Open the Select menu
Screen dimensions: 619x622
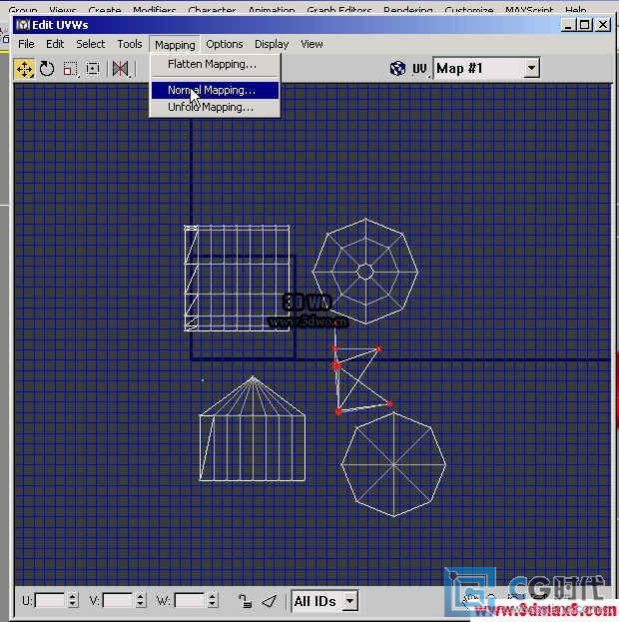pyautogui.click(x=91, y=44)
